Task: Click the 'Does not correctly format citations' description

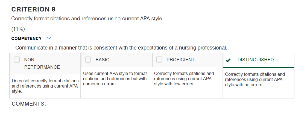Action: [x=45, y=86]
